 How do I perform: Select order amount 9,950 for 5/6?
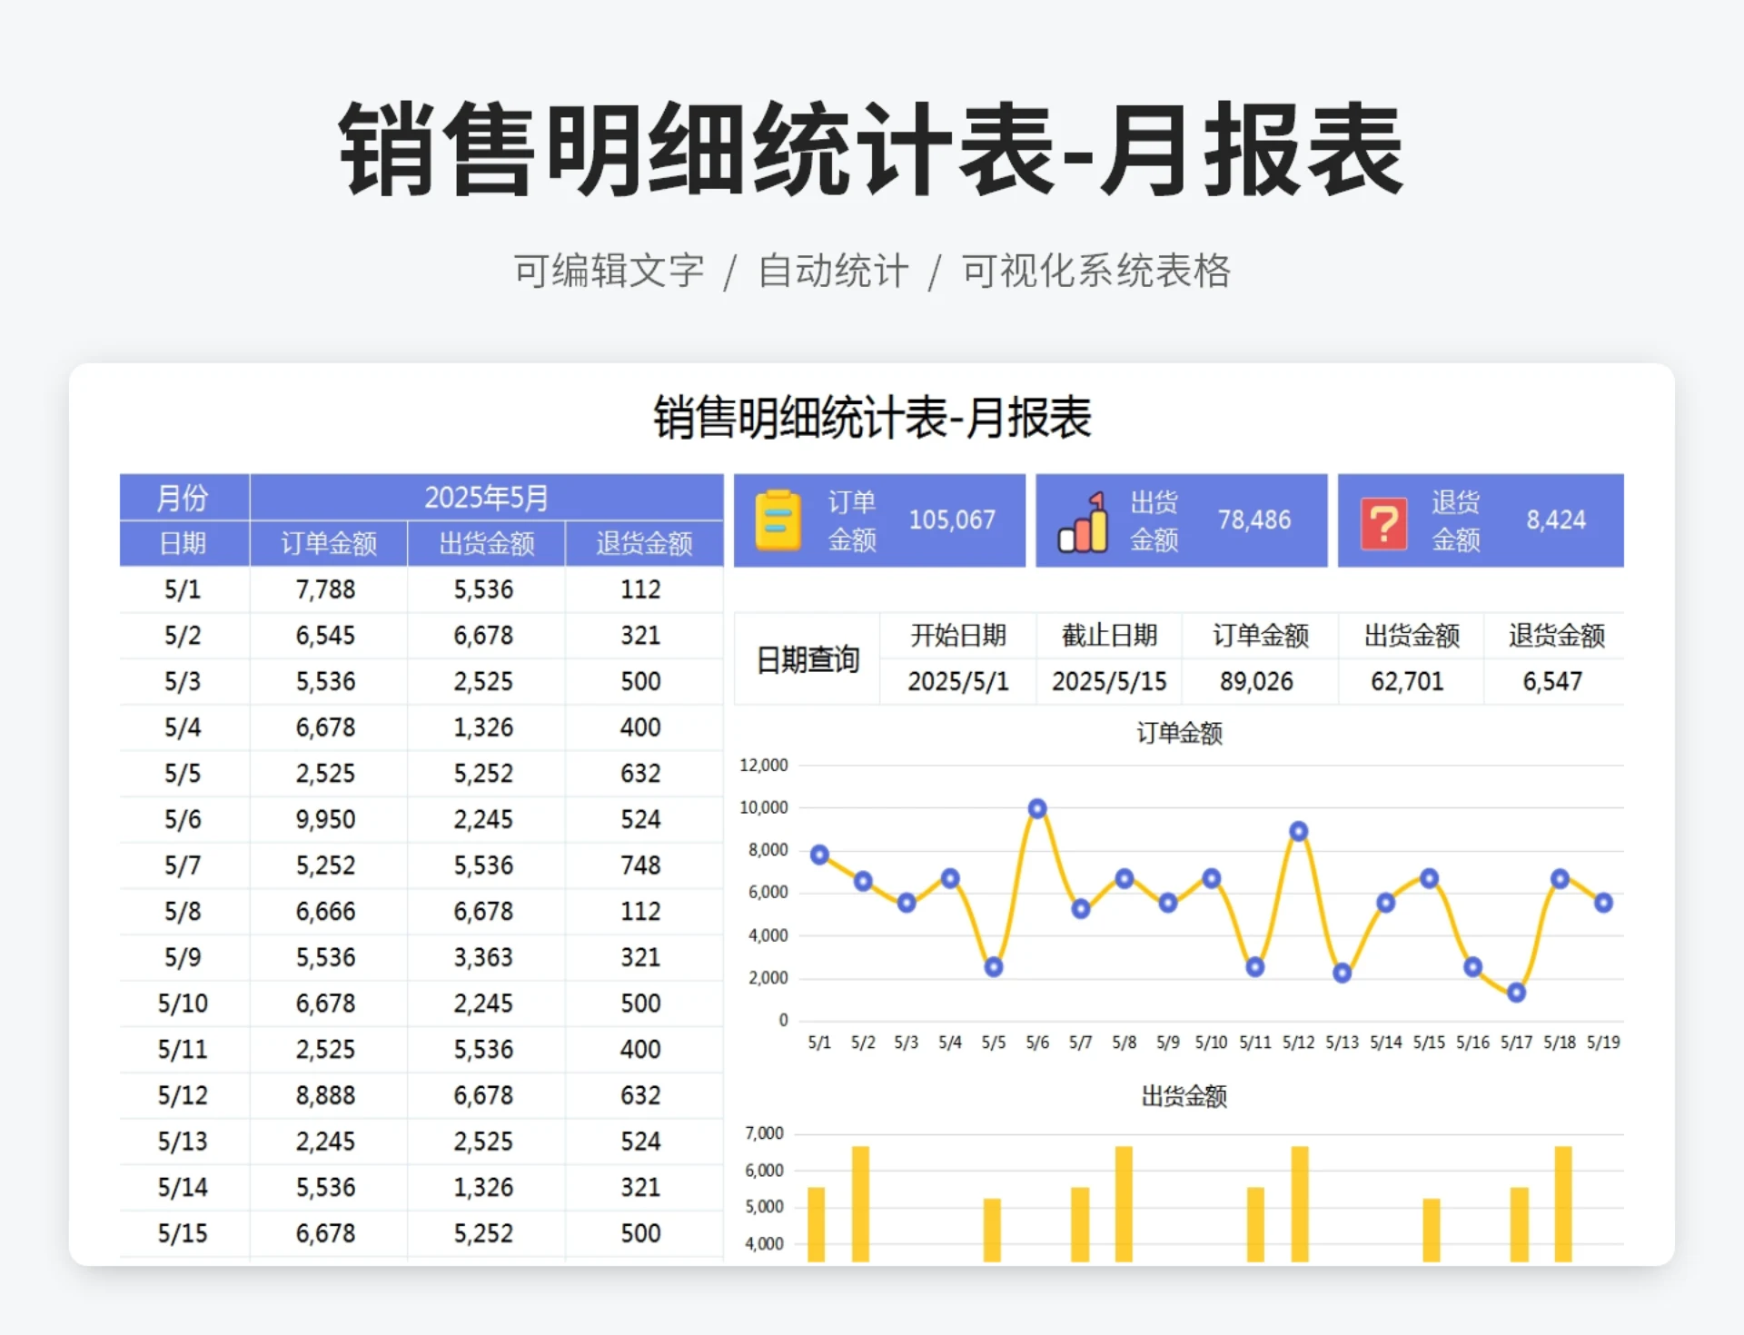coord(329,818)
